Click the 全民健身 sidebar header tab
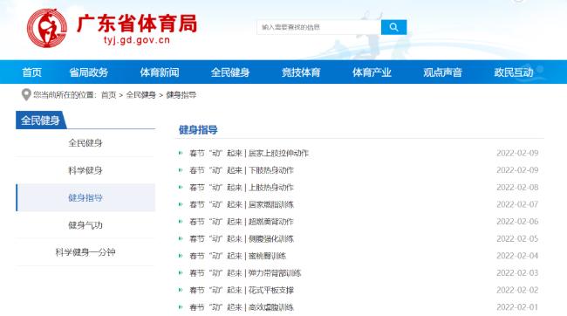The width and height of the screenshot is (567, 316). point(40,120)
